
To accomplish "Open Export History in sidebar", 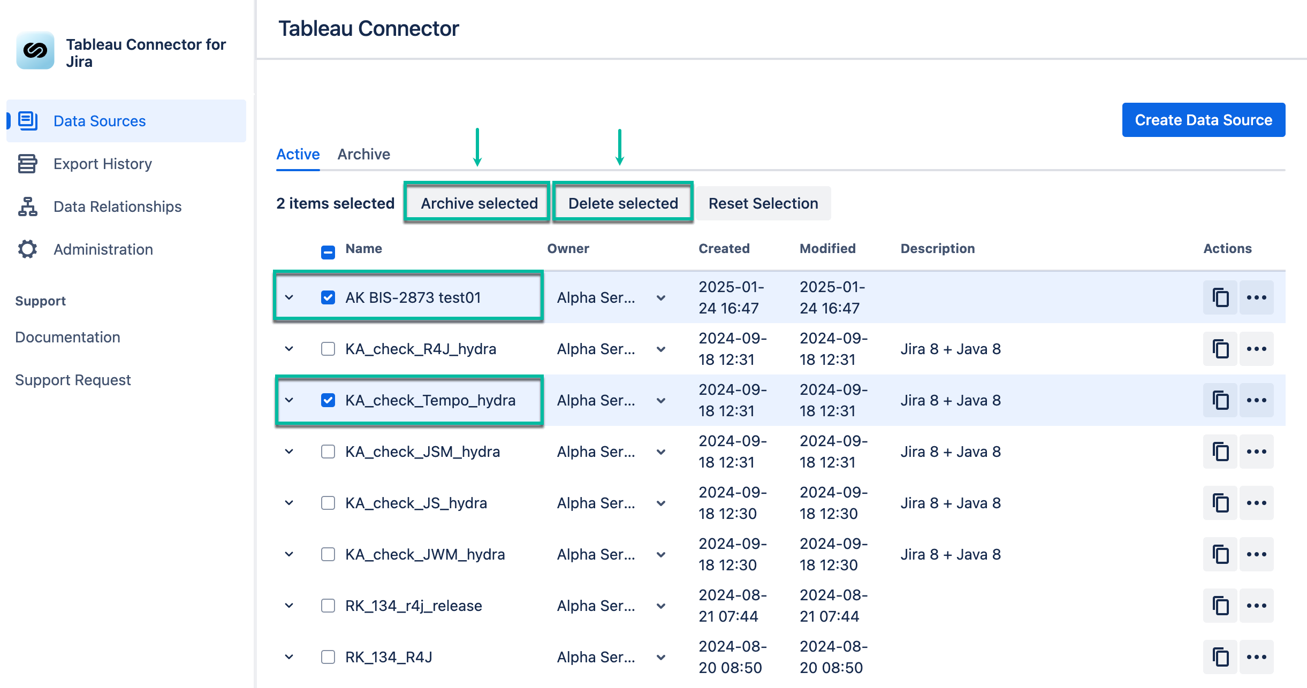I will click(126, 164).
